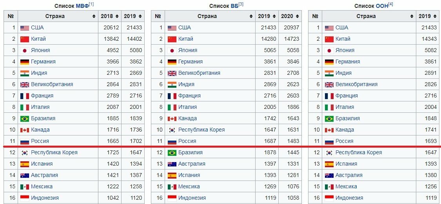
Task: Select the 14723 value for Китай in ВБ table
Action: point(291,39)
